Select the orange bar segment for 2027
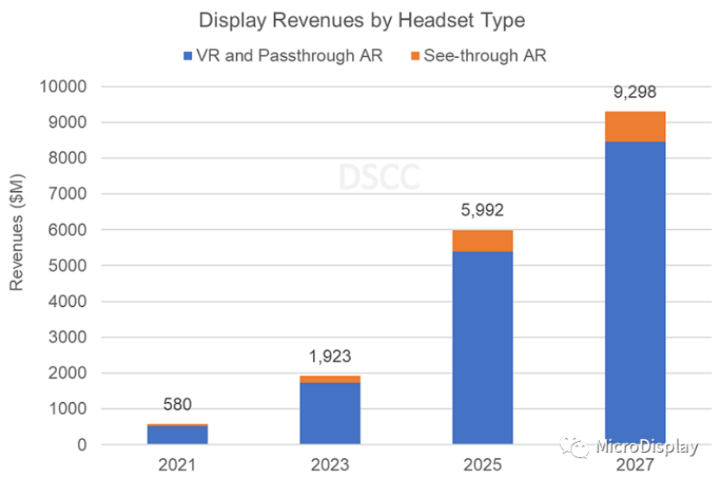The image size is (722, 479). (x=635, y=126)
